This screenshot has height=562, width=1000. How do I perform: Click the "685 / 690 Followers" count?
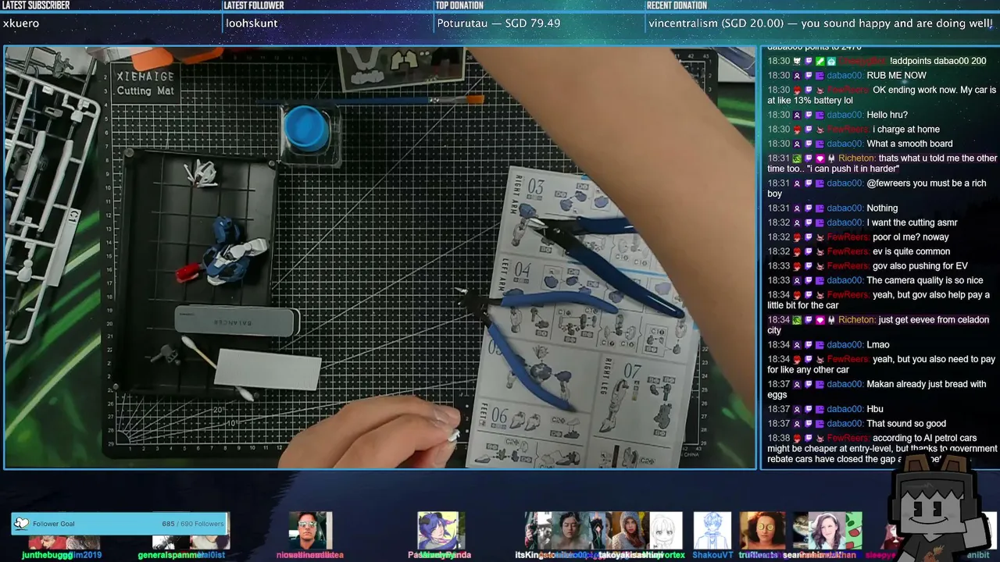click(x=193, y=524)
